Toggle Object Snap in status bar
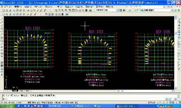The width and height of the screenshot is (181, 108). coord(50,102)
